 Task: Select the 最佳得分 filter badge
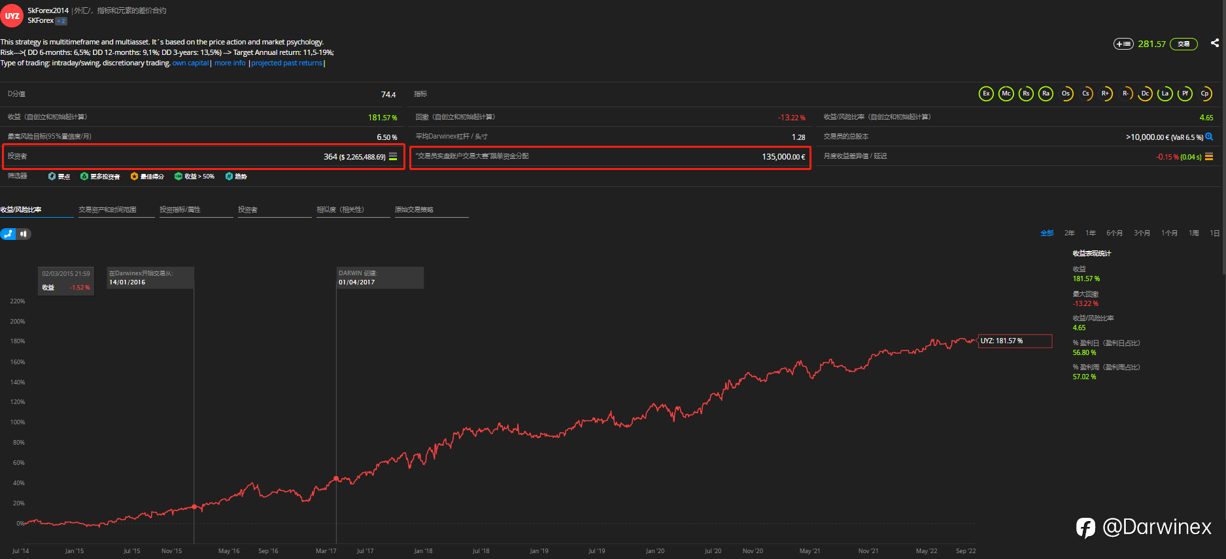coord(147,177)
